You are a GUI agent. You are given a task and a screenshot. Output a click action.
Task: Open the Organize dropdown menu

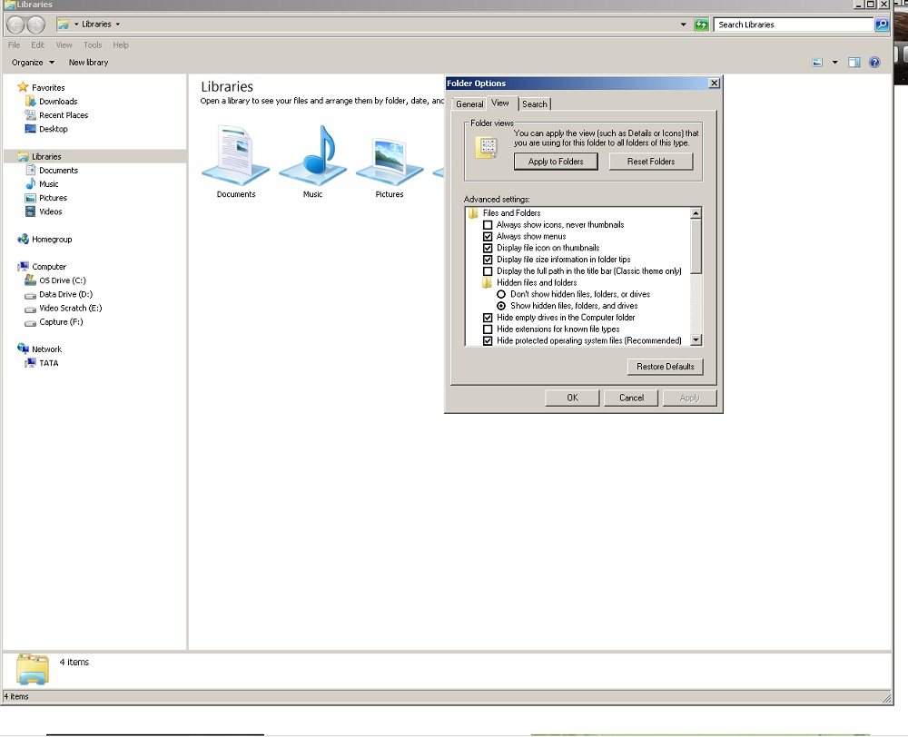(33, 63)
